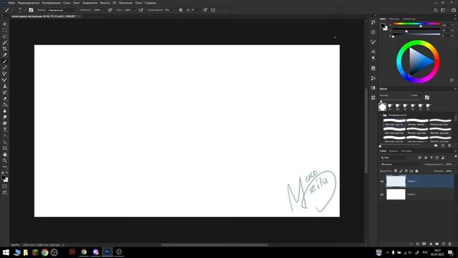Toggle layer filtering switch on Layers panel
Image resolution: width=458 pixels, height=258 pixels.
[x=456, y=157]
